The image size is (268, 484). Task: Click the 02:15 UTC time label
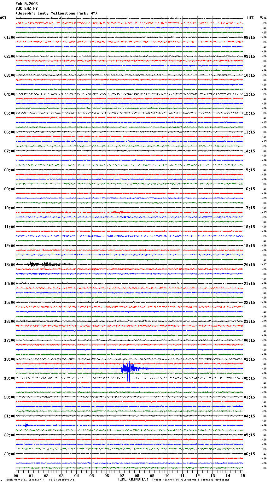coord(249,378)
